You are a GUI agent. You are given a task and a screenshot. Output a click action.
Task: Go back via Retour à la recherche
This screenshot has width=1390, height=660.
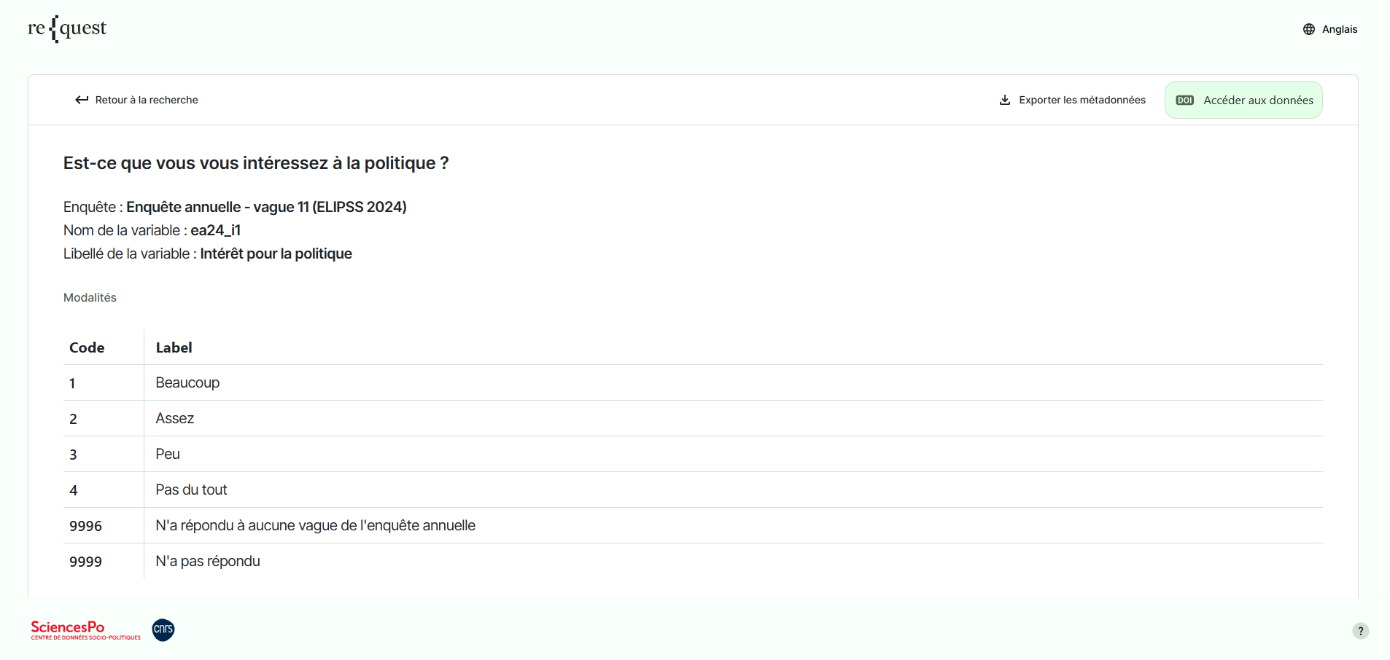coord(146,100)
